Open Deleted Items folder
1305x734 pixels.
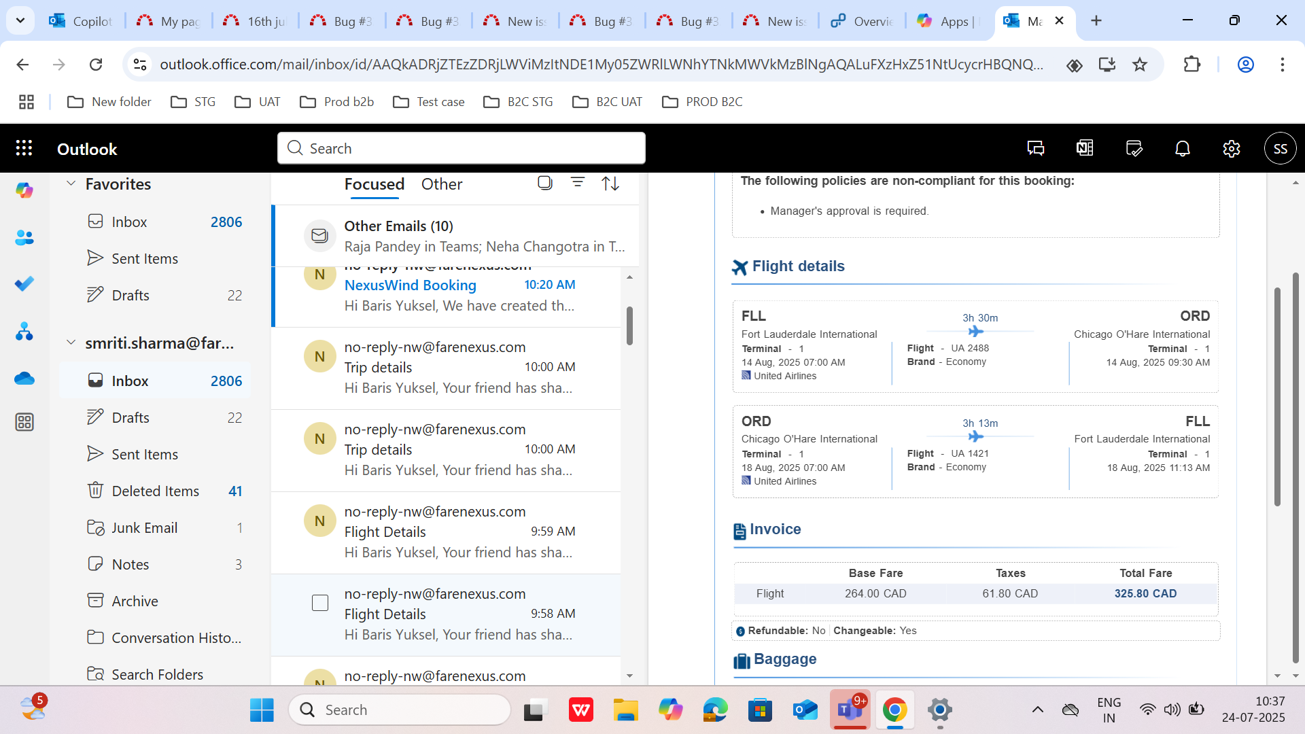155,491
